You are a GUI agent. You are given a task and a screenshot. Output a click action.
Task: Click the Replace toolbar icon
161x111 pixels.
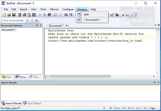tap(112, 15)
